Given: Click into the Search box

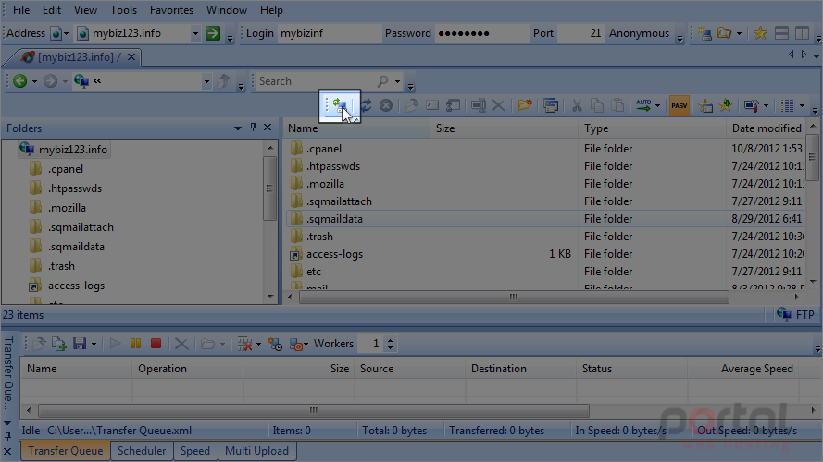Looking at the screenshot, I should point(317,81).
